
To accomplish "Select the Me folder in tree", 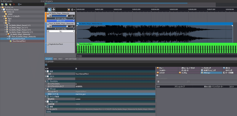I will (9, 21).
